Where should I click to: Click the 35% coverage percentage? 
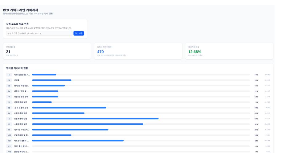(x=256, y=130)
